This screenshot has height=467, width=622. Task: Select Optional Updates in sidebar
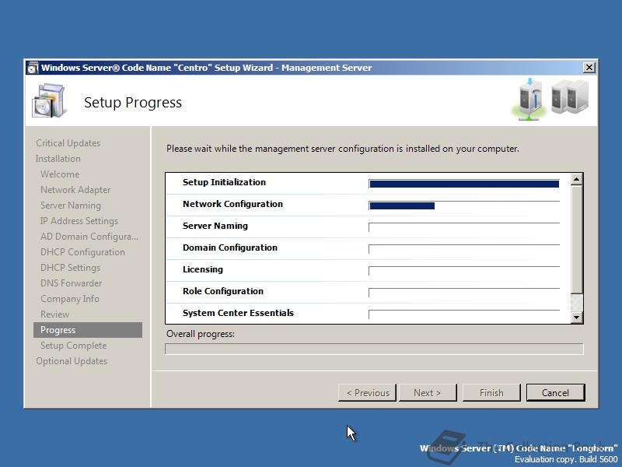pyautogui.click(x=72, y=361)
